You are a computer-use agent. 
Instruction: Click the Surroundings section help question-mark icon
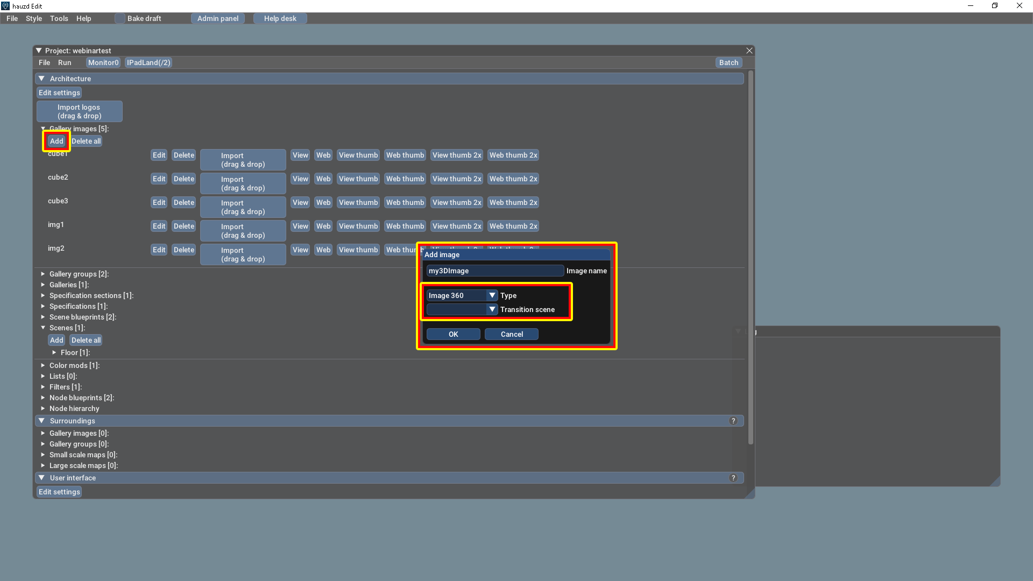click(x=733, y=421)
